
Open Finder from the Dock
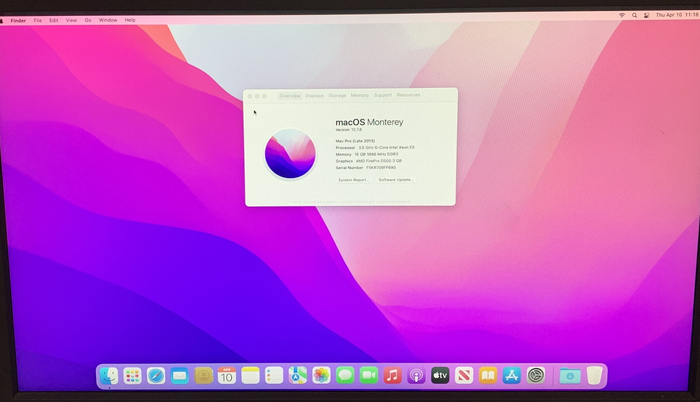pyautogui.click(x=108, y=375)
